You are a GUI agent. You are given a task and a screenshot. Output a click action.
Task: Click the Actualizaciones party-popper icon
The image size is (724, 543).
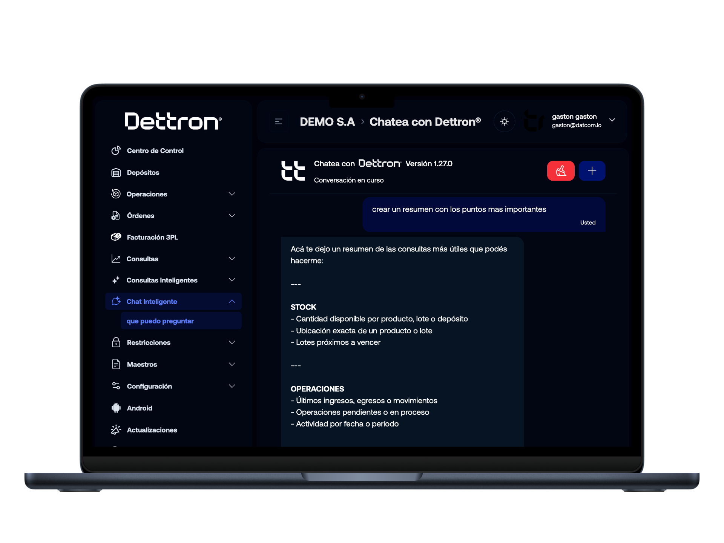pos(116,430)
